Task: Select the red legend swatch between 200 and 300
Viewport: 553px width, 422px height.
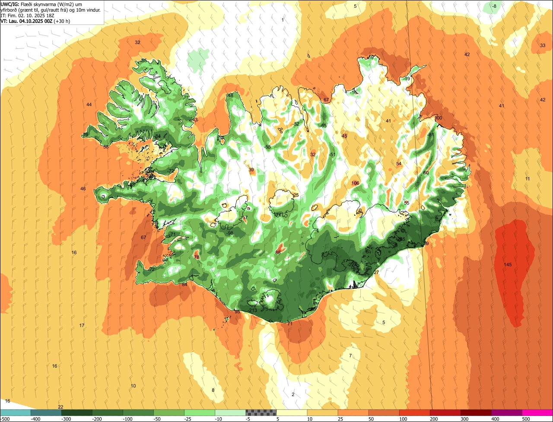Action: [445, 413]
